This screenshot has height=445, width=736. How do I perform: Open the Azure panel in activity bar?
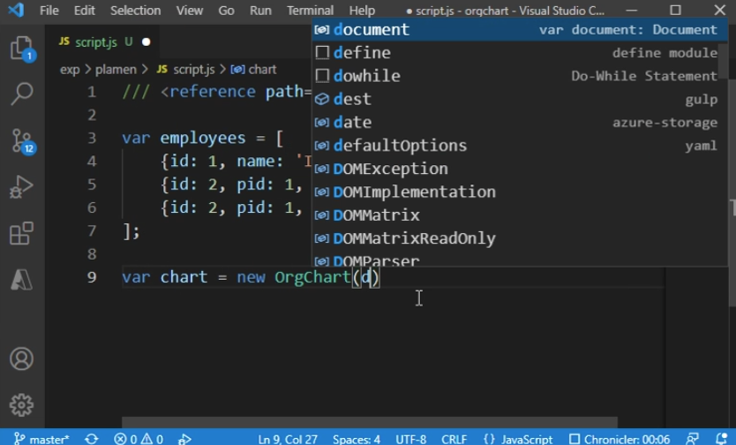click(21, 280)
